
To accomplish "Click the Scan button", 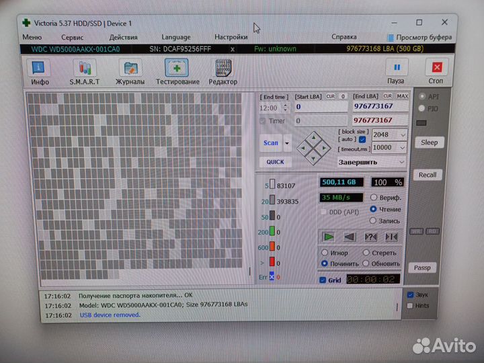I will pos(271,143).
